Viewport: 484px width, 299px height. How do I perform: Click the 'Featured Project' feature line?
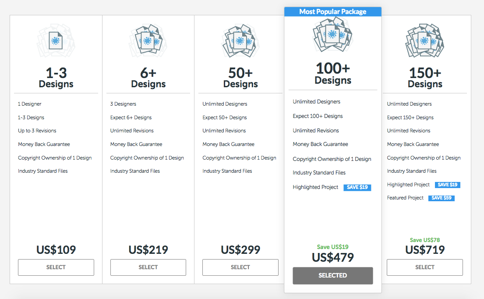tap(405, 198)
